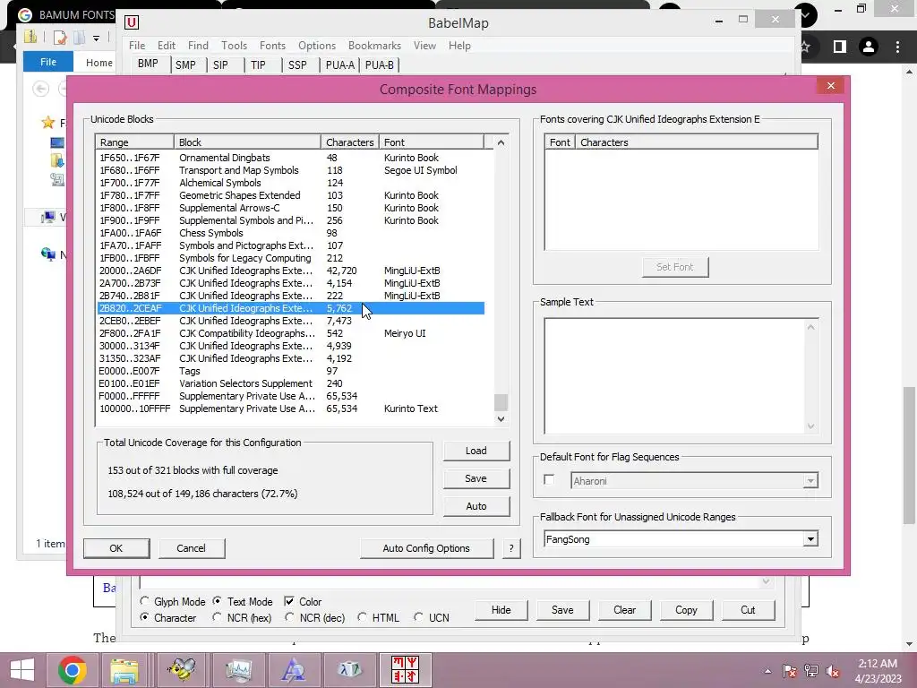Open Auto Config Options

(x=426, y=548)
